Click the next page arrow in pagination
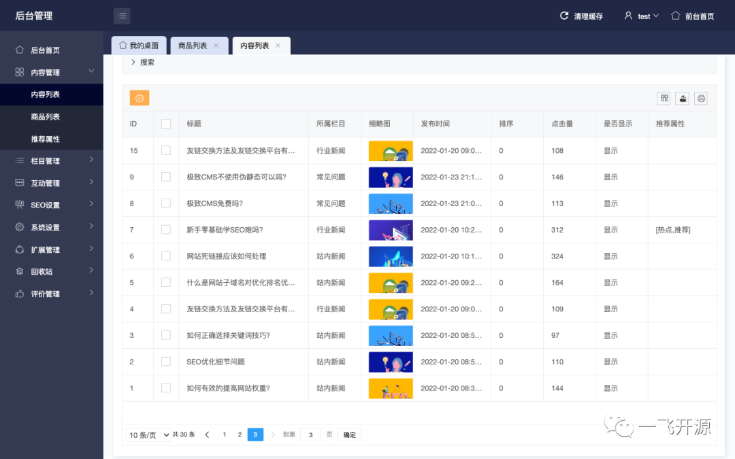Screen dimensions: 735x459 click(x=273, y=435)
